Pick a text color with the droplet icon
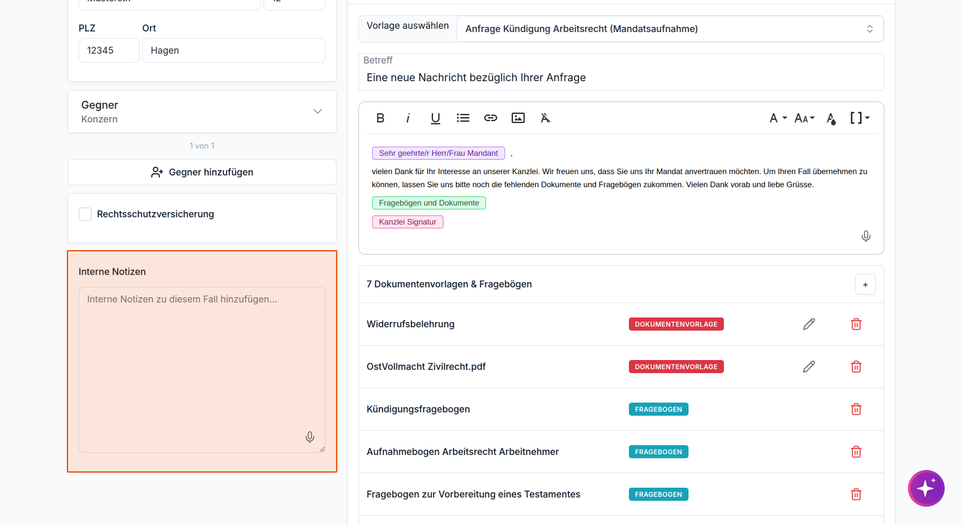 (x=831, y=118)
